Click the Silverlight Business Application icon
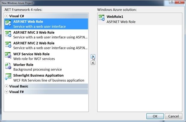This screenshot has height=122, width=186. pos(8,77)
